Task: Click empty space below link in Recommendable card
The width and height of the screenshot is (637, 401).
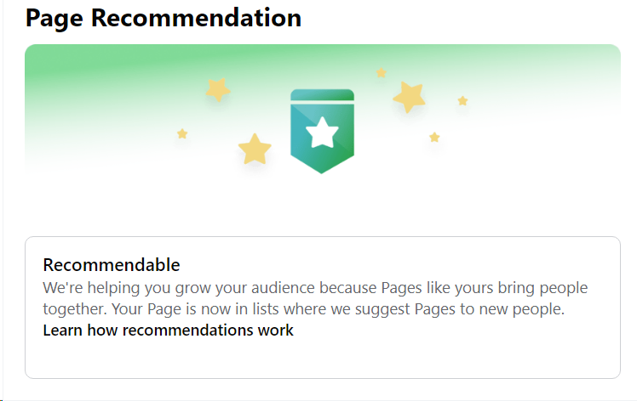Action: pos(322,359)
